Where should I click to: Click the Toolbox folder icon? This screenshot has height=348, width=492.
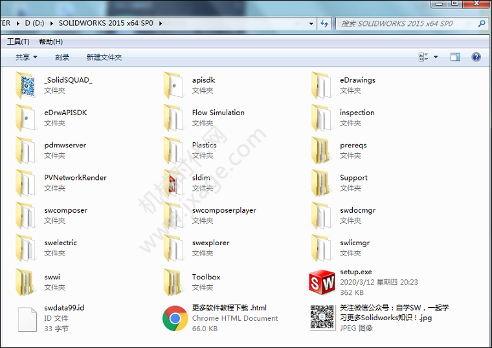(x=173, y=282)
